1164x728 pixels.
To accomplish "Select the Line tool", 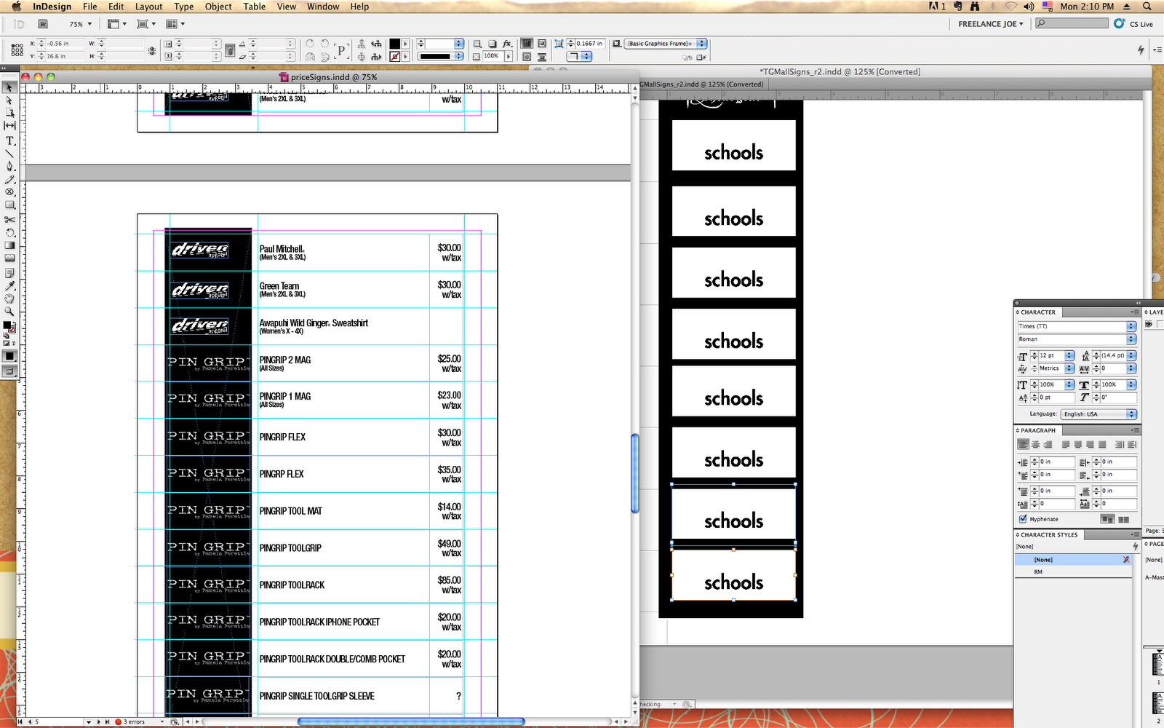I will (9, 154).
